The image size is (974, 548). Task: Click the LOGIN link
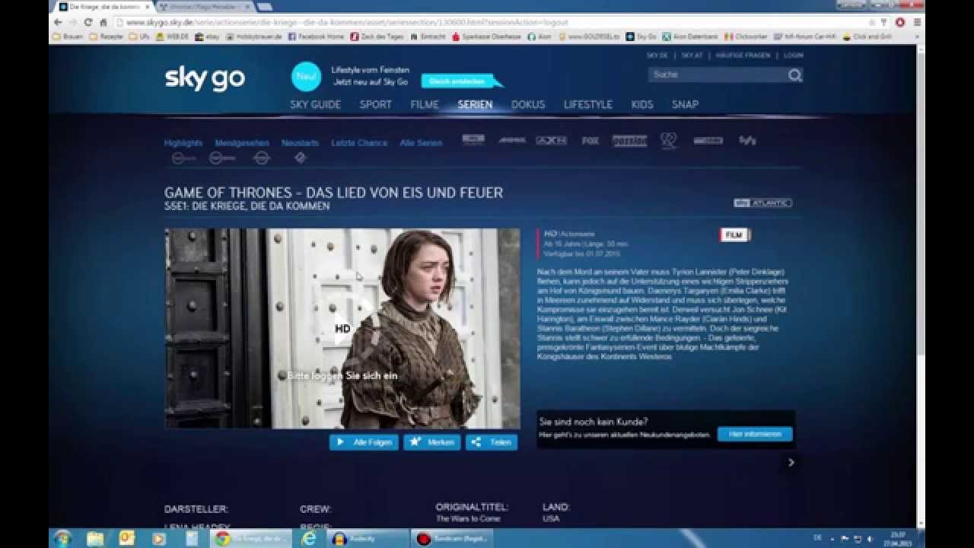point(793,56)
